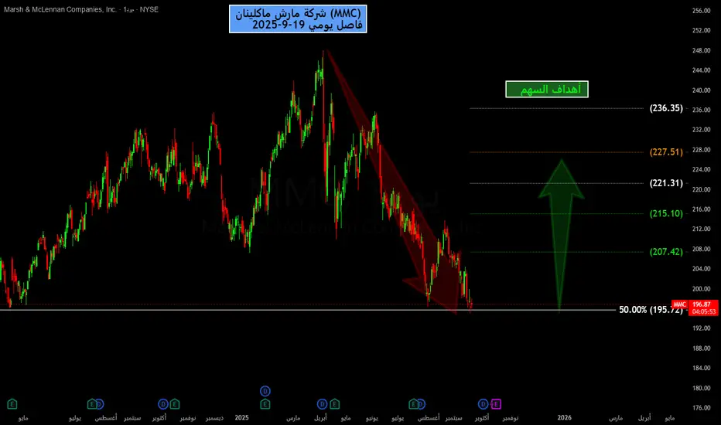Select the green (215.10) target level label
721x425 pixels.
coord(666,213)
